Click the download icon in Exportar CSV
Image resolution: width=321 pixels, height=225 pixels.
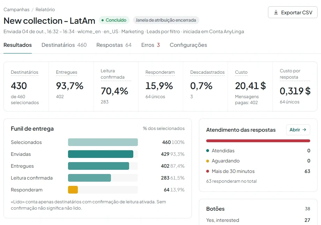click(x=276, y=12)
